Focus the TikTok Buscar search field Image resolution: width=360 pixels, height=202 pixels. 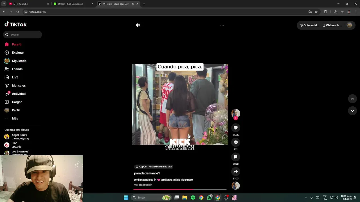pyautogui.click(x=22, y=35)
